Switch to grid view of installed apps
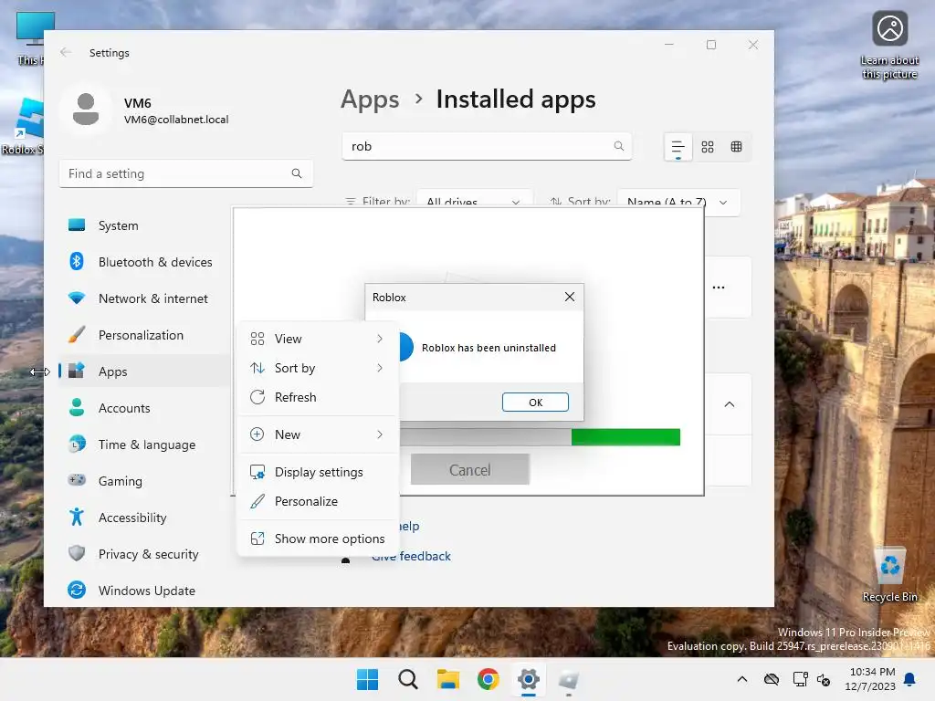This screenshot has height=701, width=935. 708,147
